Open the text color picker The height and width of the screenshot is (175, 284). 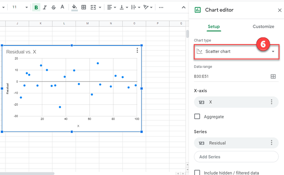62,7
